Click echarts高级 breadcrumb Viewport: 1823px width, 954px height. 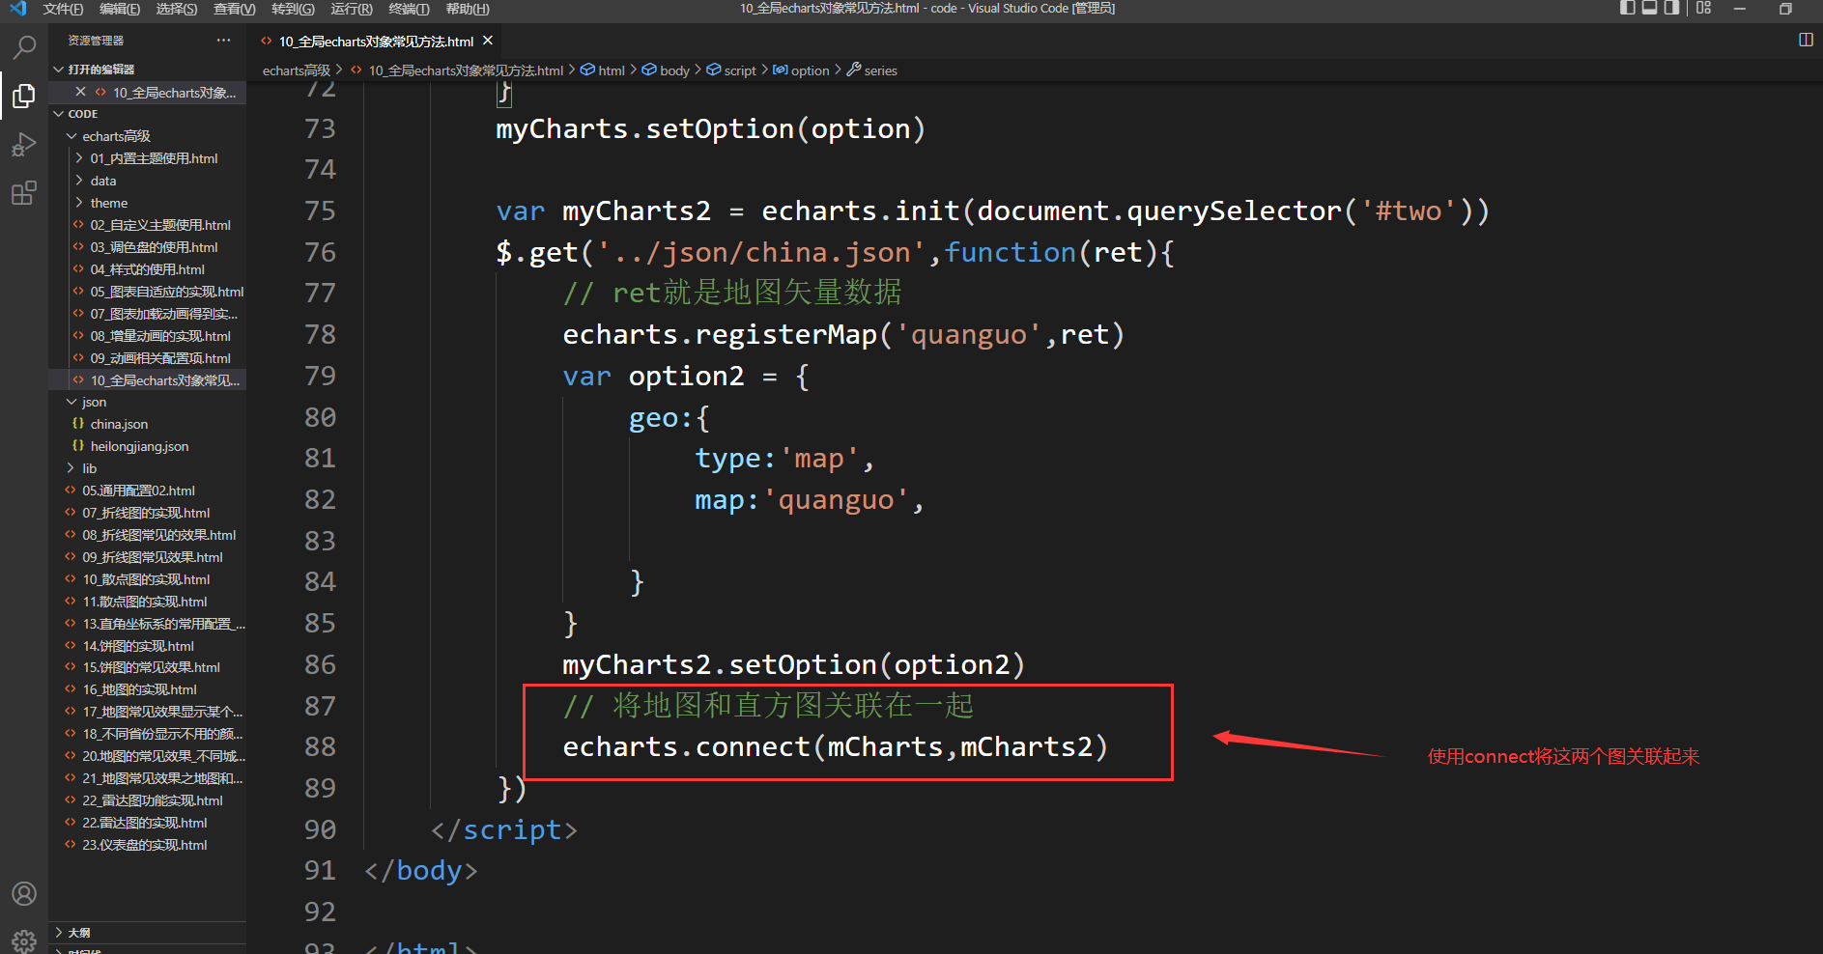point(297,70)
